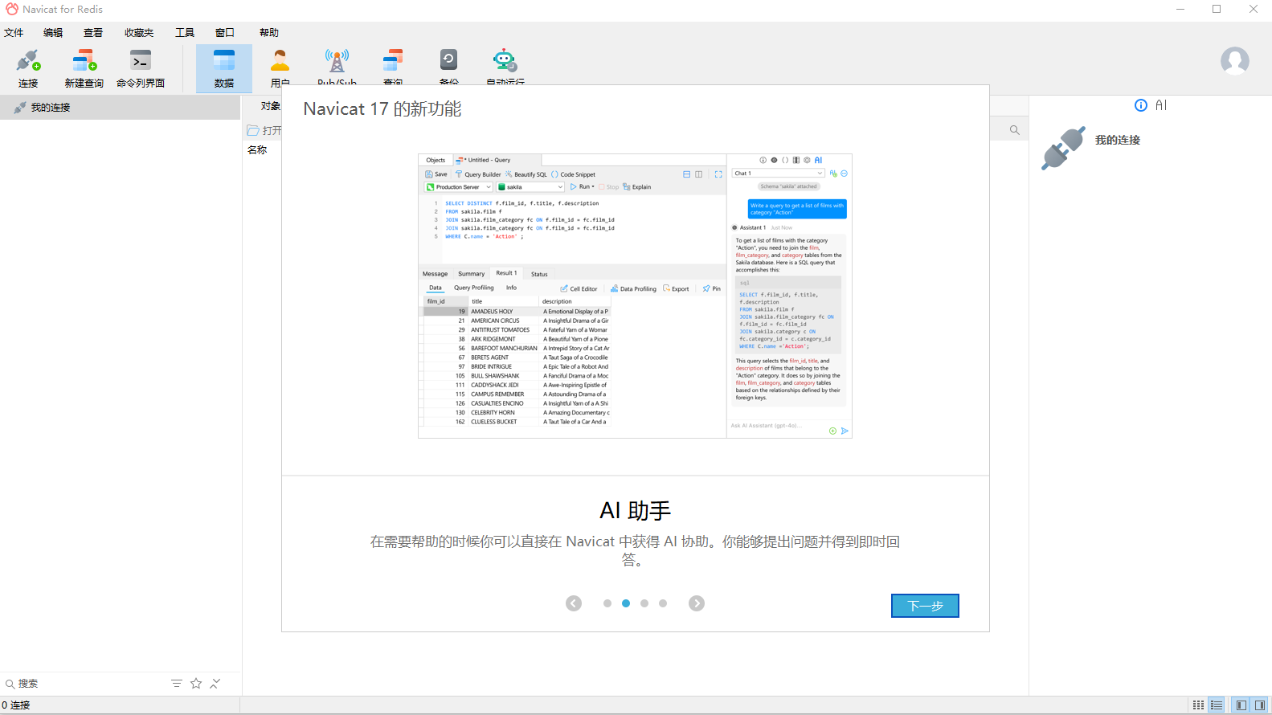Open the 编辑 (Edit) menu
Screen dimensions: 1272x715
[53, 33]
